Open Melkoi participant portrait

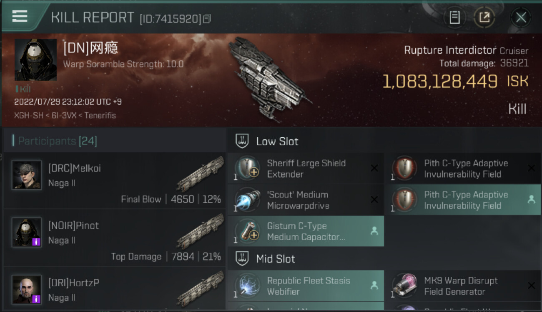pos(27,175)
